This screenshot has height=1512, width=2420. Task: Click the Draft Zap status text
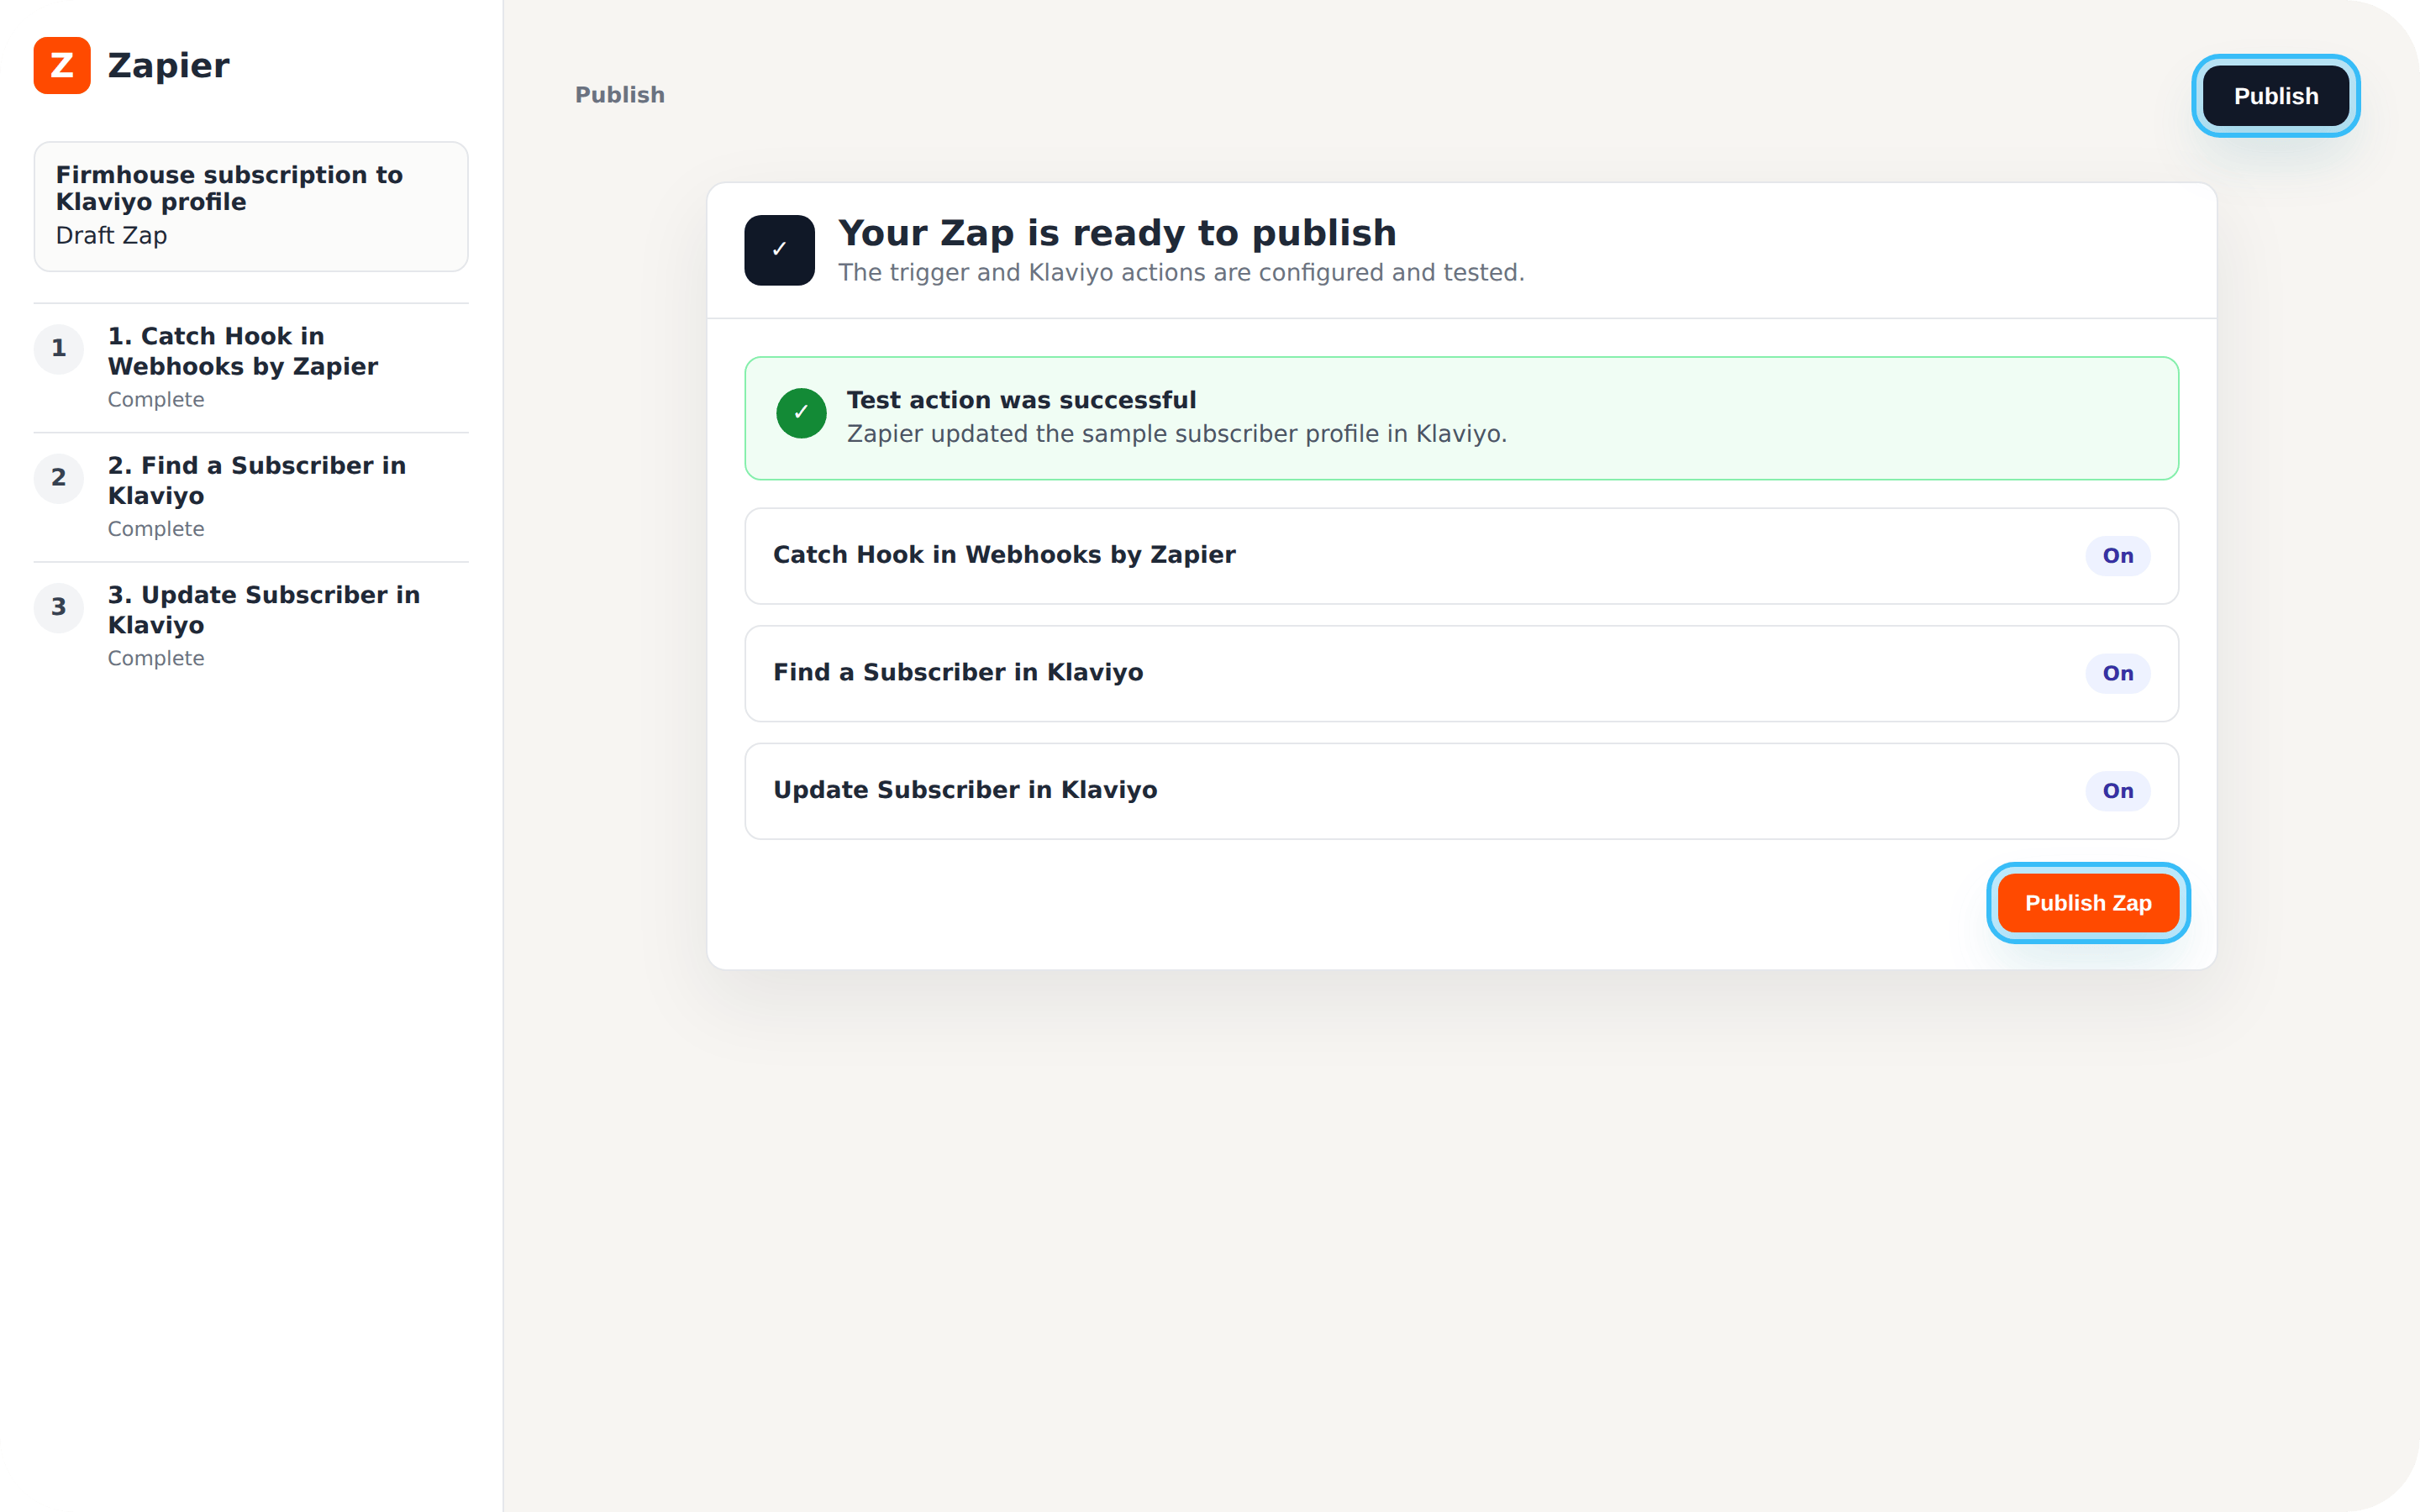(x=111, y=236)
